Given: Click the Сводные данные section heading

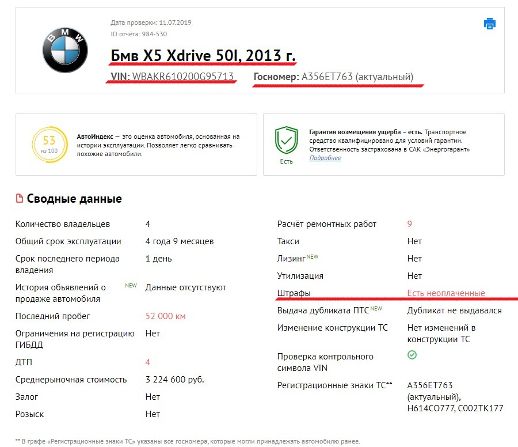Looking at the screenshot, I should [x=74, y=198].
